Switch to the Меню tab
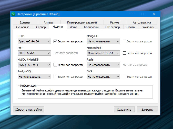Screen dimensions: 173x129 73,27
